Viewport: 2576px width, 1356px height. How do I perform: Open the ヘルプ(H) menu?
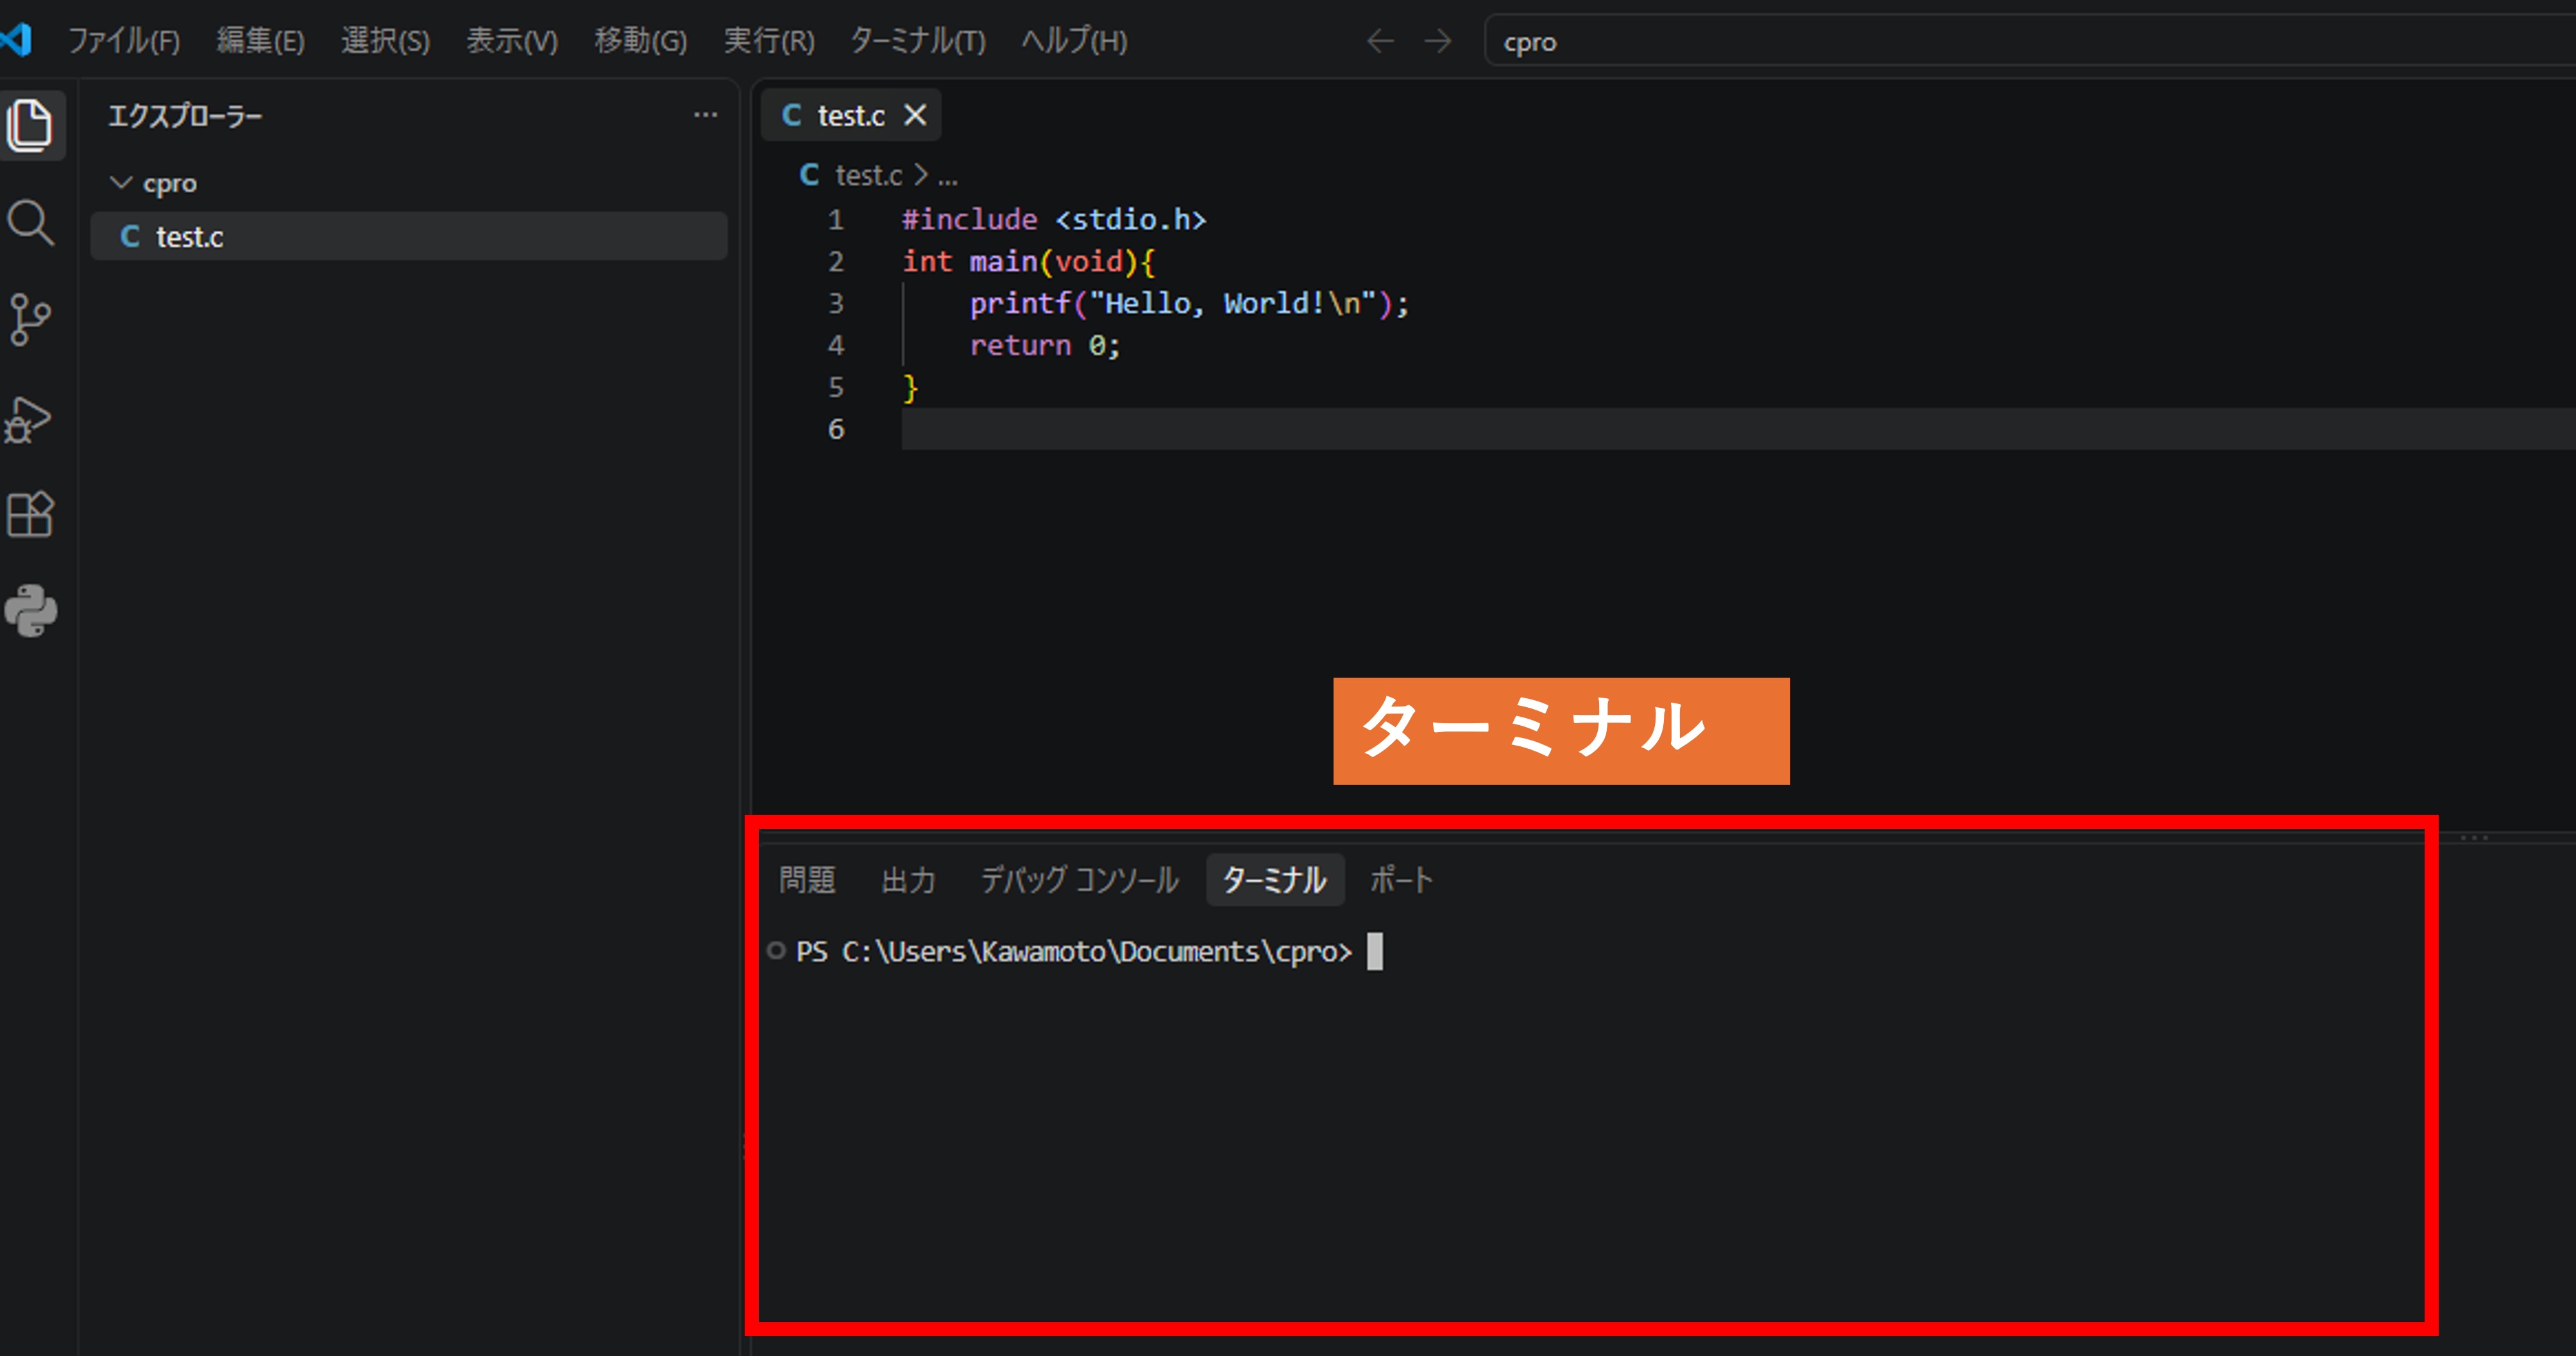[x=1074, y=41]
